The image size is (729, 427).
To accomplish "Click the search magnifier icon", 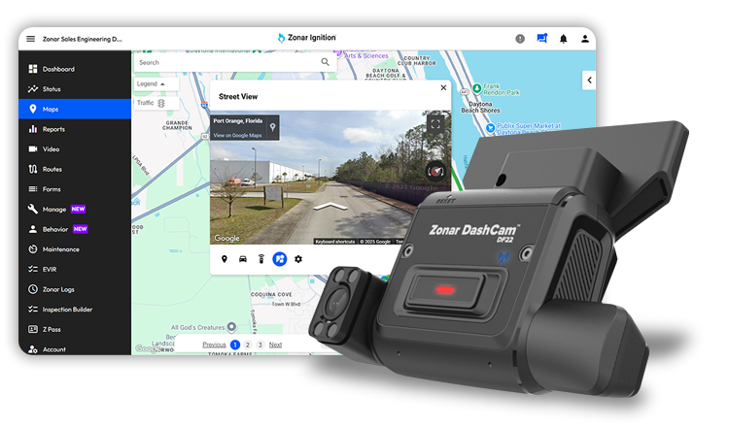I will pos(325,62).
